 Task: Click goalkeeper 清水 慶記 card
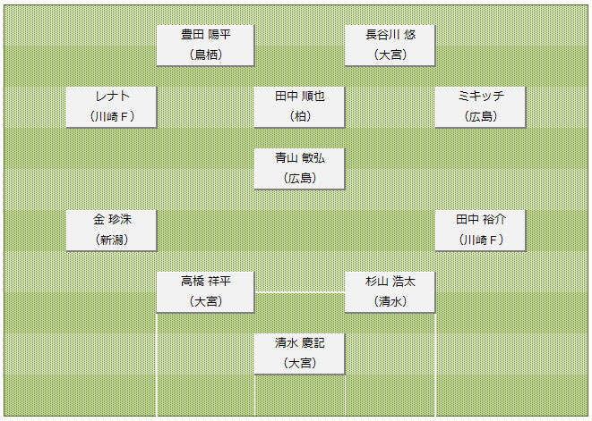[x=300, y=353]
